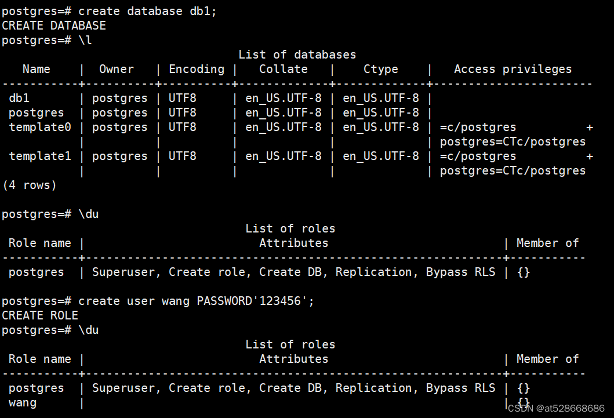Select the 'Collate' column header
The image size is (614, 418).
pos(284,69)
